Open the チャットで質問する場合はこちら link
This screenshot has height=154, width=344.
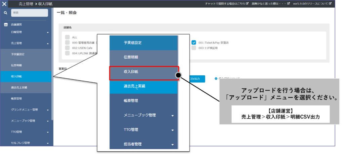point(225,4)
